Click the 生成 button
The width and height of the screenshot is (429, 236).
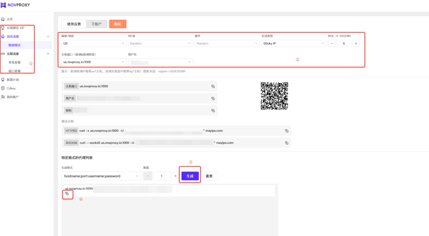[x=190, y=176]
